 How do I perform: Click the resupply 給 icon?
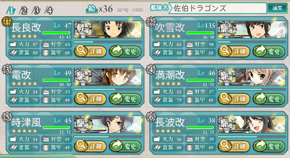point(92,9)
